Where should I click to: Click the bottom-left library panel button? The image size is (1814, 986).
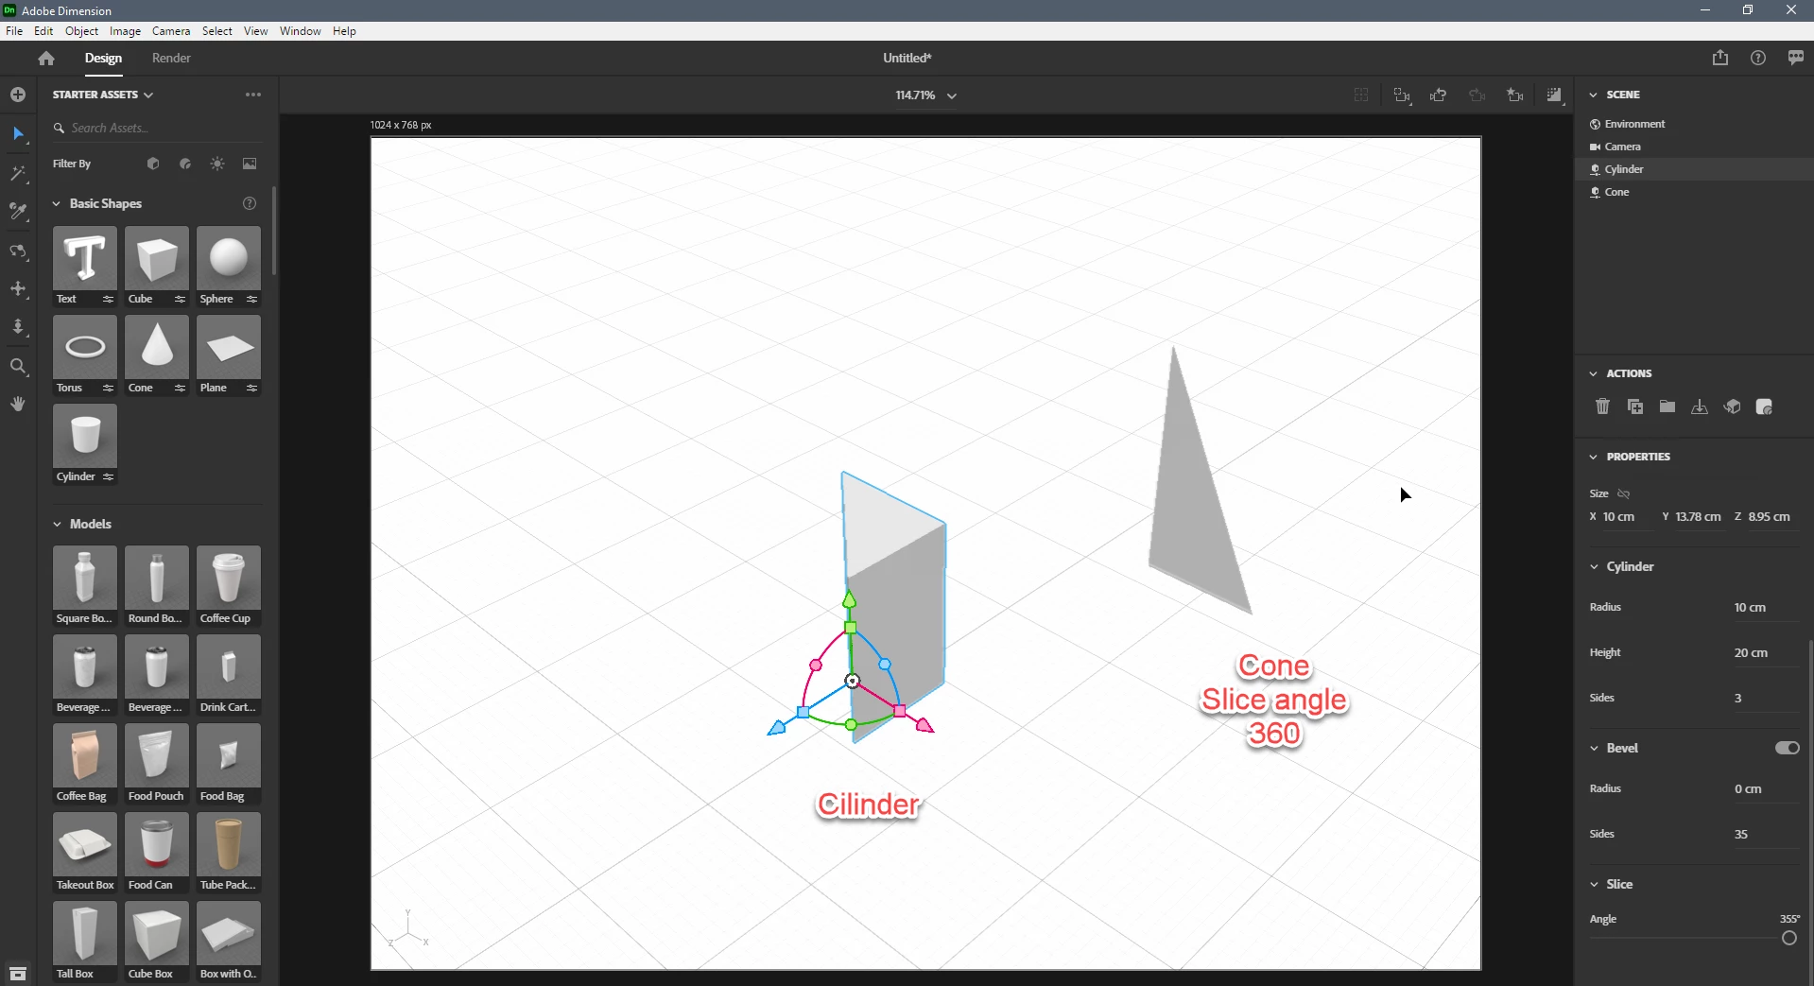click(x=18, y=974)
